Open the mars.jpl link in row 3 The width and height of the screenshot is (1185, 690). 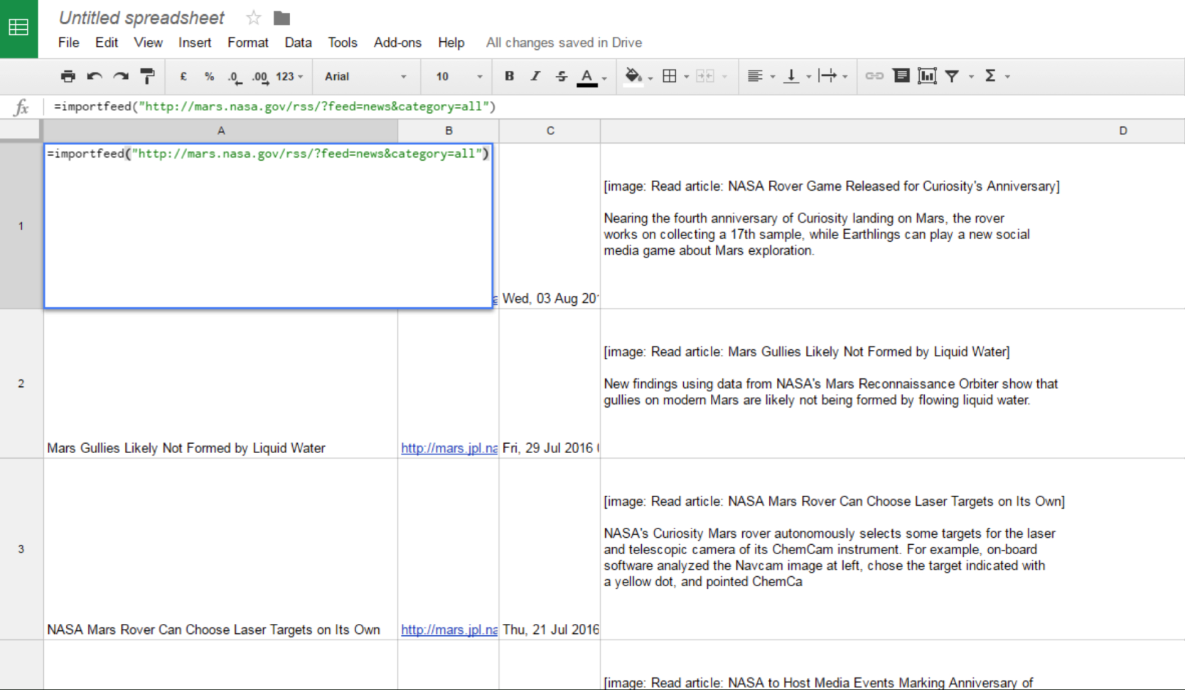[x=449, y=630]
